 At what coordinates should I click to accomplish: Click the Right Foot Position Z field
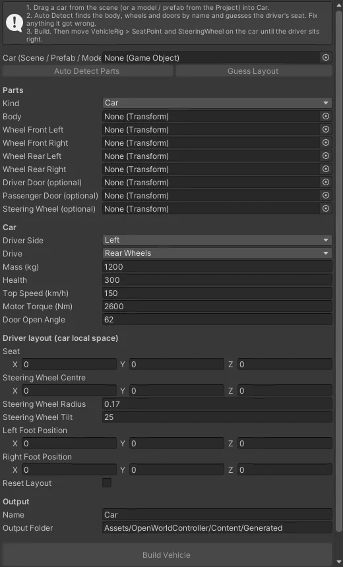click(x=285, y=469)
